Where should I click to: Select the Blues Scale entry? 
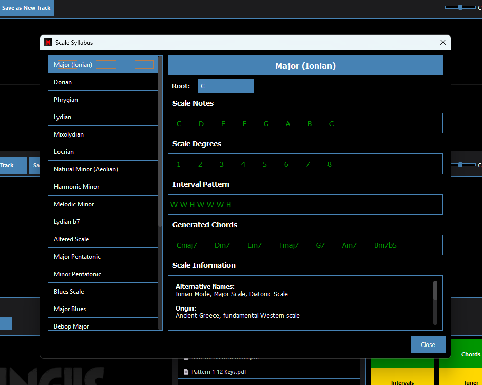pyautogui.click(x=103, y=292)
